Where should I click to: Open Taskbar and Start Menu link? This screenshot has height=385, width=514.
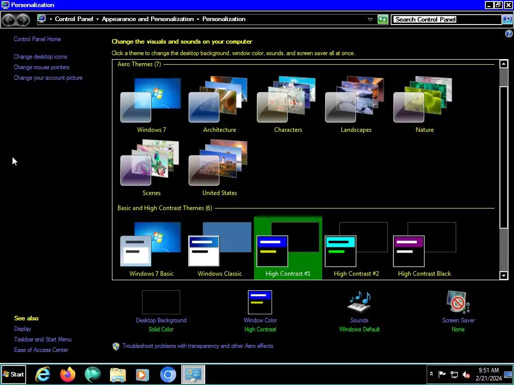[43, 339]
